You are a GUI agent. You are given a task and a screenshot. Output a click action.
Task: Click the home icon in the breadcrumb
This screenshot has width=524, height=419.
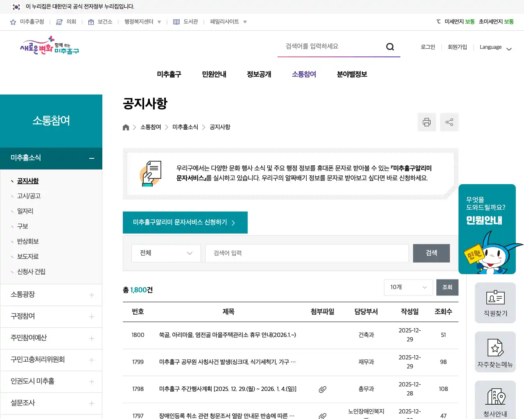[x=126, y=127]
